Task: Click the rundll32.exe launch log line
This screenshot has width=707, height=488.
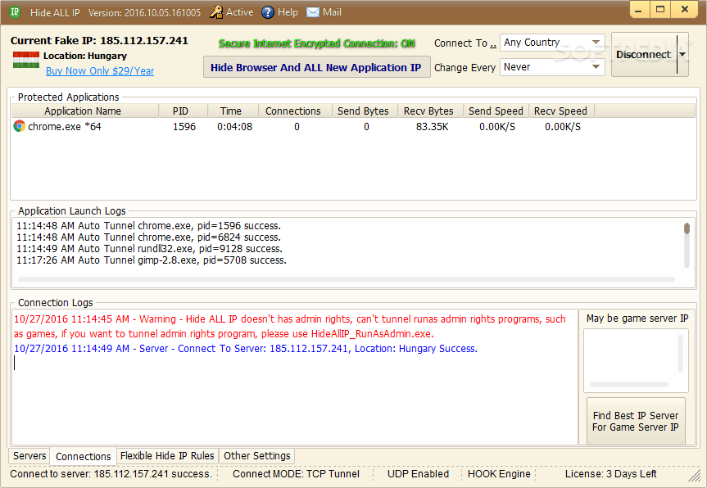Action: (149, 249)
